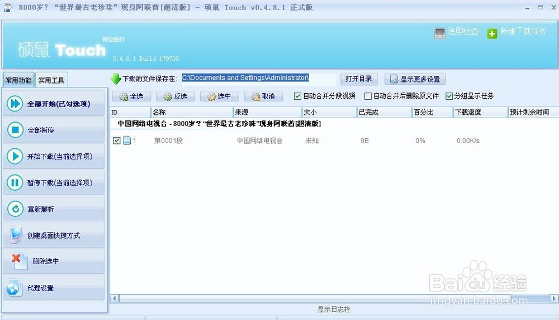Click the 打开目录 button
Viewport: 559px width, 320px height.
359,79
